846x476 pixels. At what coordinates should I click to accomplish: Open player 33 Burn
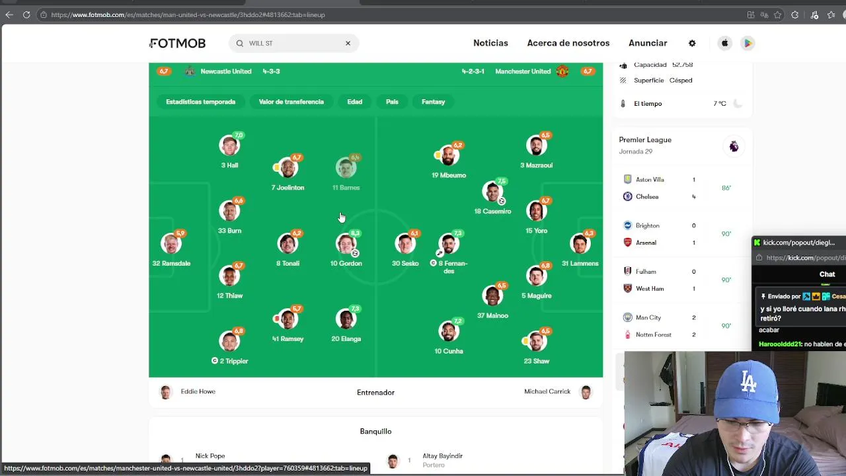click(229, 216)
